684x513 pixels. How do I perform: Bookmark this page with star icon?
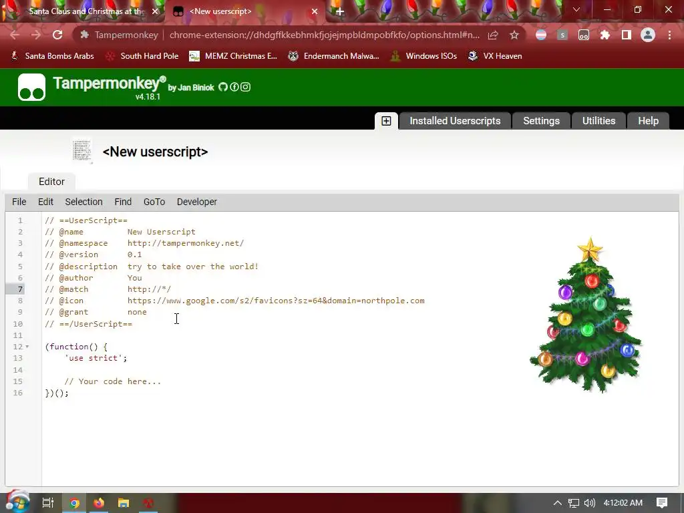[514, 35]
